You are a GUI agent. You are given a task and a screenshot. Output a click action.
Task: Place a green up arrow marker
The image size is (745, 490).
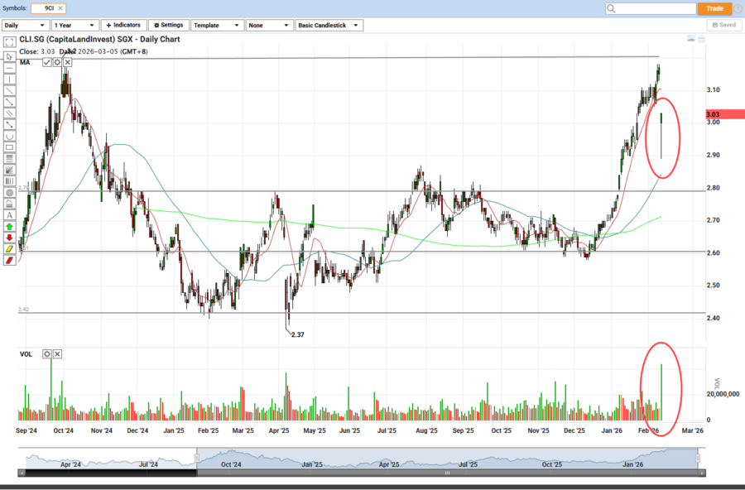point(9,225)
